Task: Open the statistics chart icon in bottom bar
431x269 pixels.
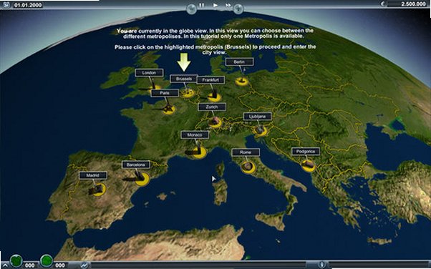Action: click(85, 265)
